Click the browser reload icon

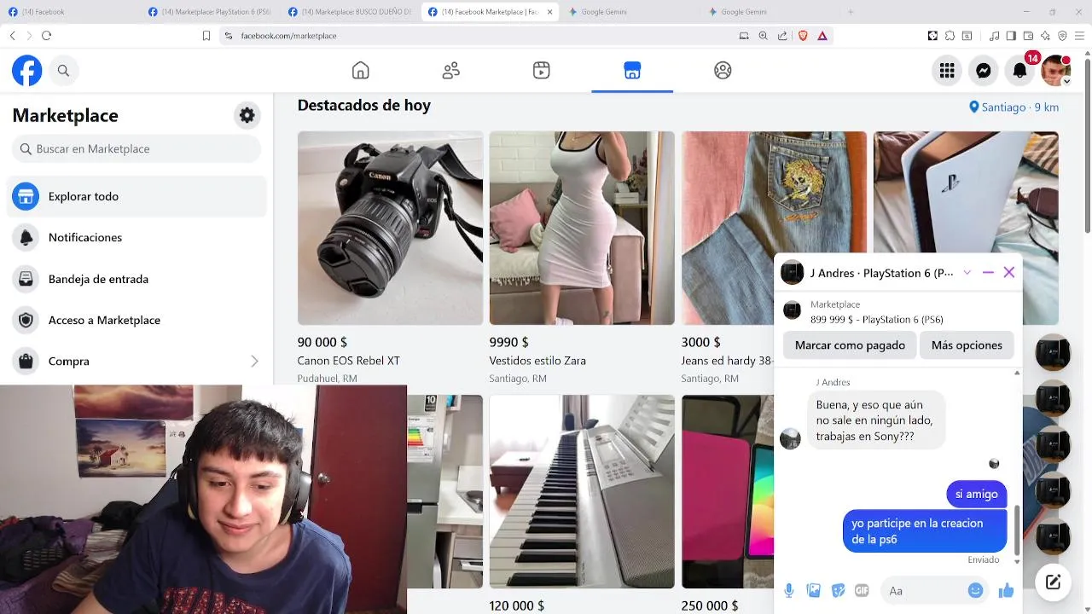(x=46, y=36)
